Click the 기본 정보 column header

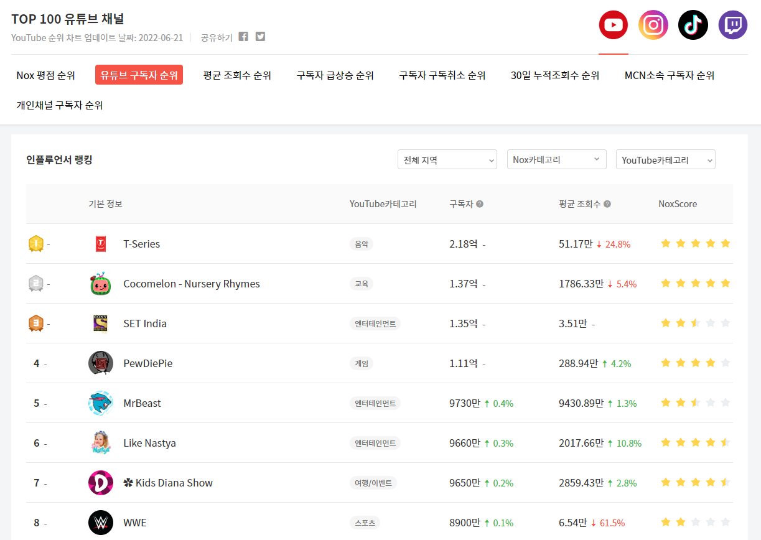pyautogui.click(x=106, y=204)
